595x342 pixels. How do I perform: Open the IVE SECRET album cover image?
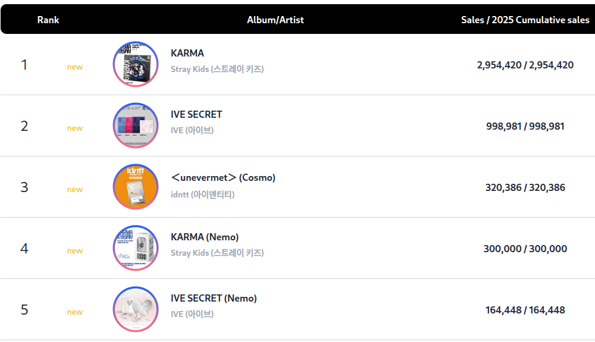point(136,125)
